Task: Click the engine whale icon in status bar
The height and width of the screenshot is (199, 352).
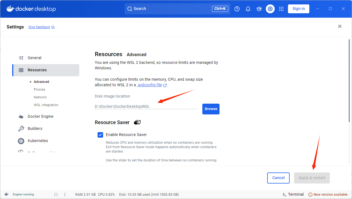Action: click(x=6, y=194)
